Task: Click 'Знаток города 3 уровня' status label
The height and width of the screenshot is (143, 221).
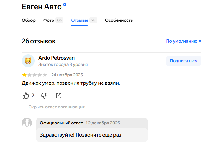Action: tap(63, 64)
